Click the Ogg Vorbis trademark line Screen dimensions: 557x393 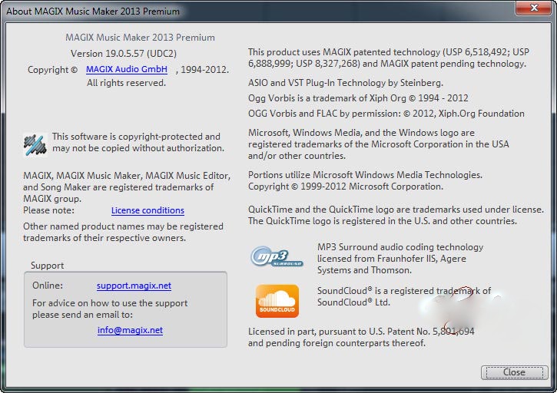pos(358,98)
